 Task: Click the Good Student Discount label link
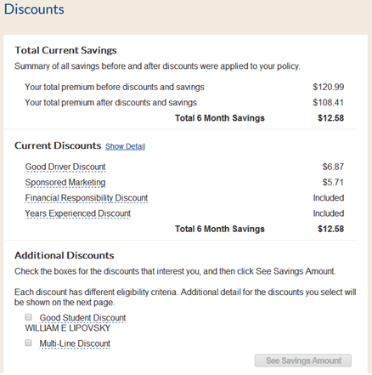82,318
